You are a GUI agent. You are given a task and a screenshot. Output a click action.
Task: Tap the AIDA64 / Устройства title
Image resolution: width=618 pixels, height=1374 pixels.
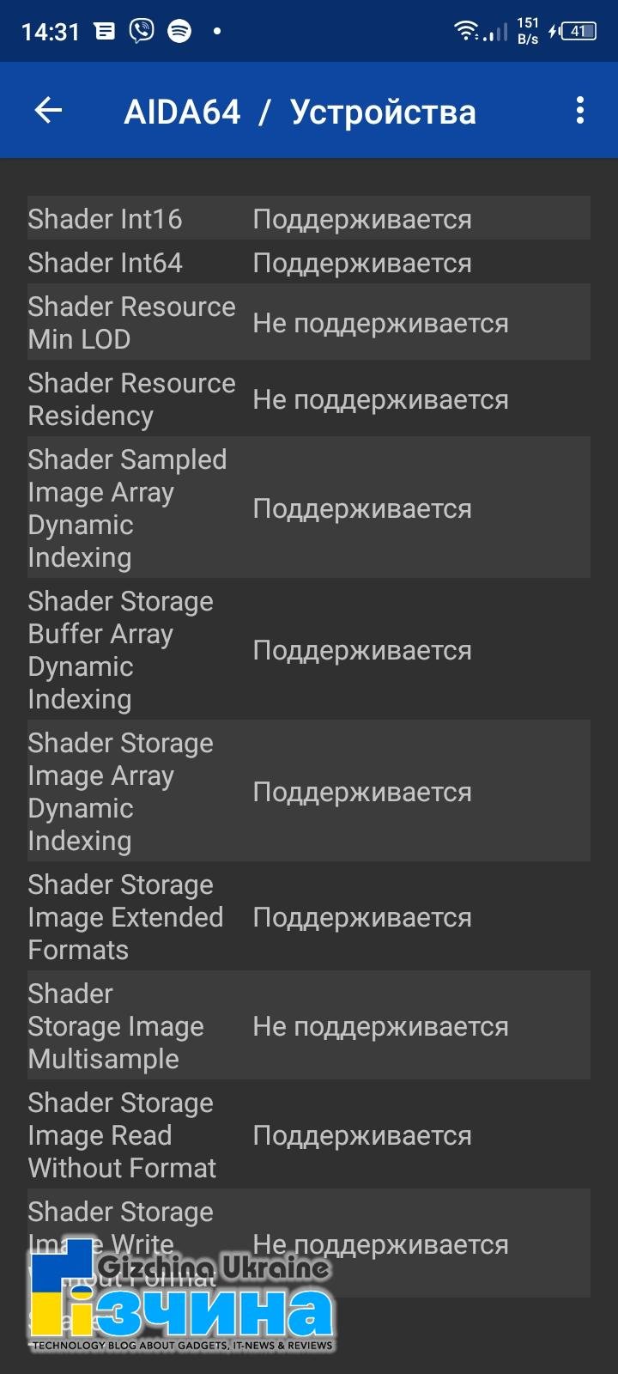click(x=300, y=112)
